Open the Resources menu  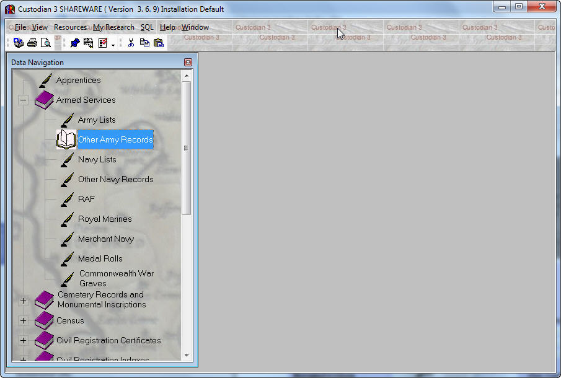70,27
